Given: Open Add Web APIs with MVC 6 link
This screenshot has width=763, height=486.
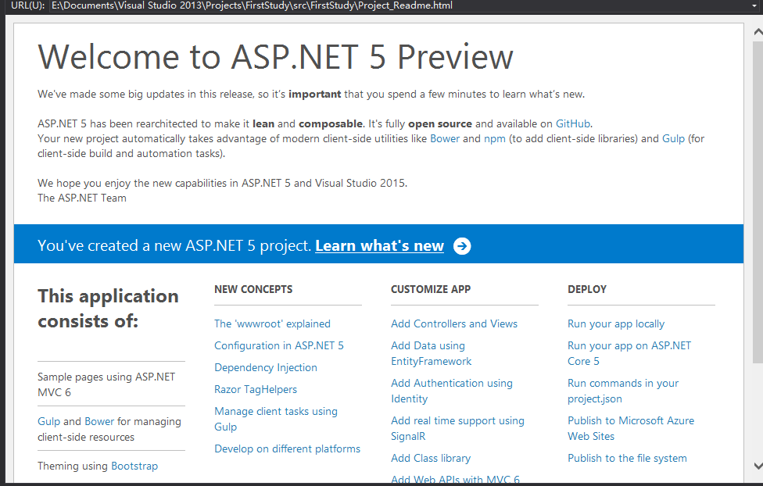Looking at the screenshot, I should click(x=455, y=479).
